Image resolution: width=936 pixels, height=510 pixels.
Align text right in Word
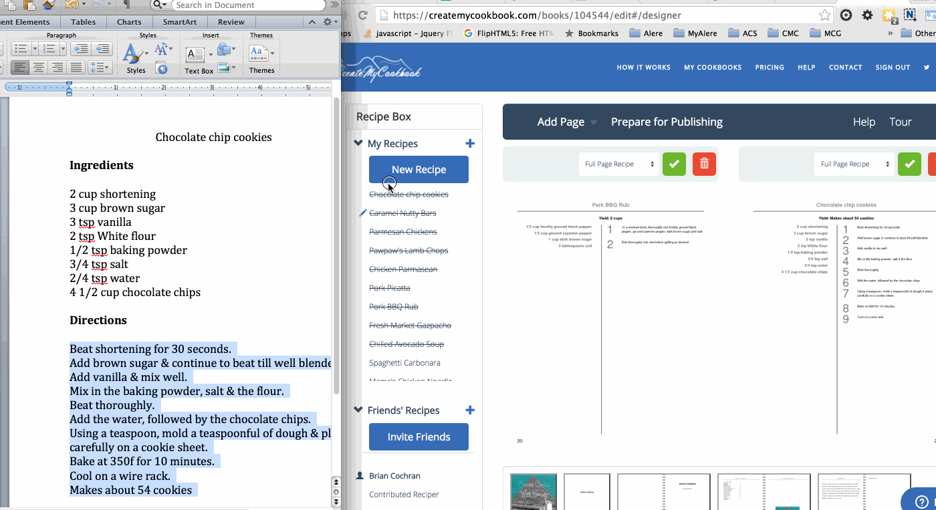[x=57, y=68]
